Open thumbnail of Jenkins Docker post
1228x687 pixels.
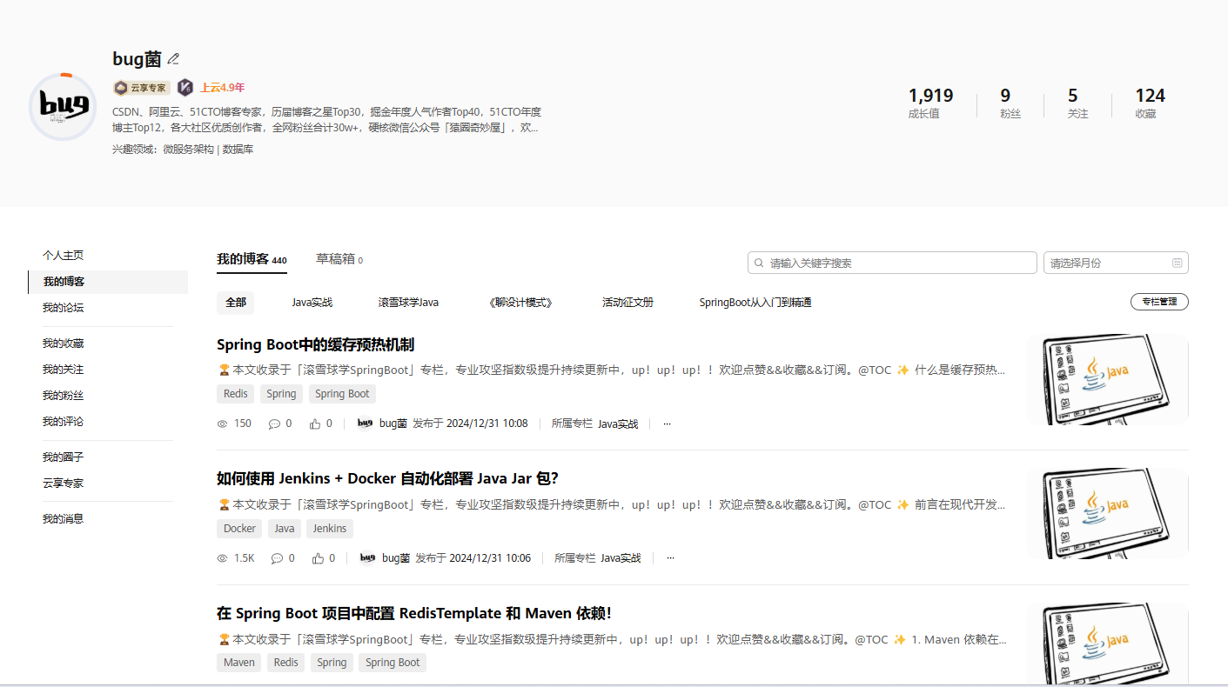1107,513
